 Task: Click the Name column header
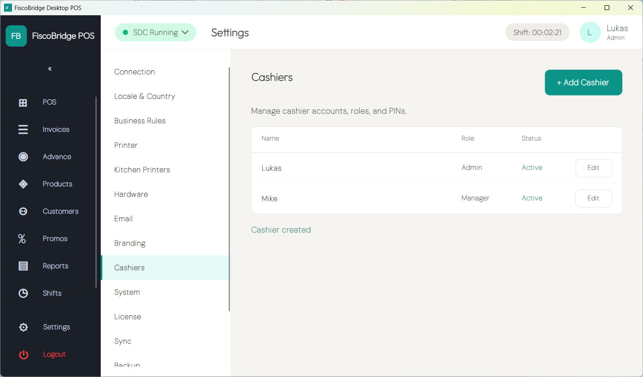coord(270,139)
